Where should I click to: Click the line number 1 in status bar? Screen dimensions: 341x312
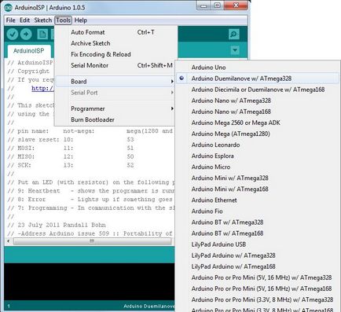[9, 306]
